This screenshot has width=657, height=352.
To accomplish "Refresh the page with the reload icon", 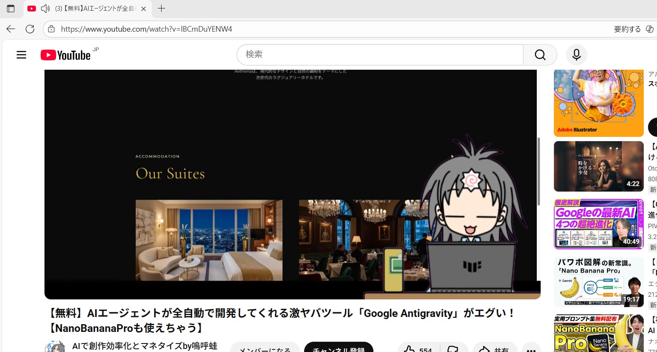I will tap(30, 29).
